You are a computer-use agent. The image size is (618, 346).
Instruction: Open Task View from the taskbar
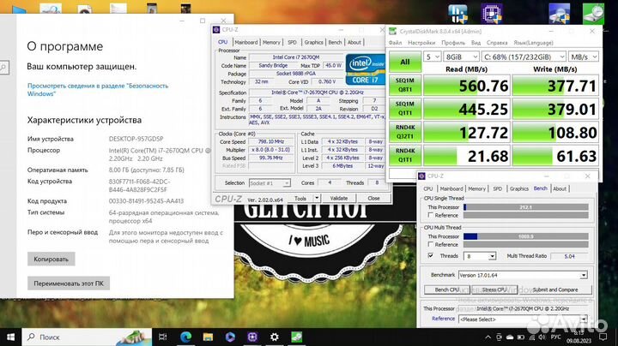pos(162,337)
